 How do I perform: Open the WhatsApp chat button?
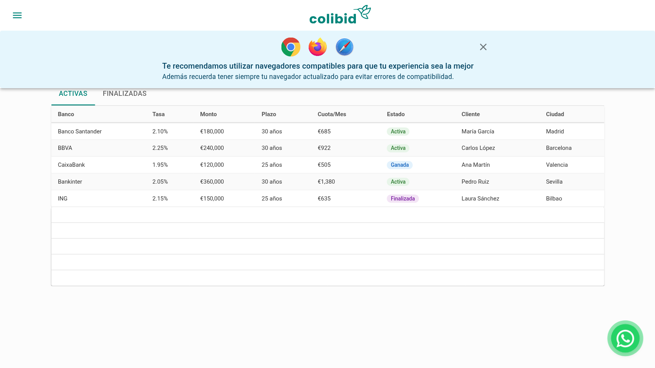625,338
